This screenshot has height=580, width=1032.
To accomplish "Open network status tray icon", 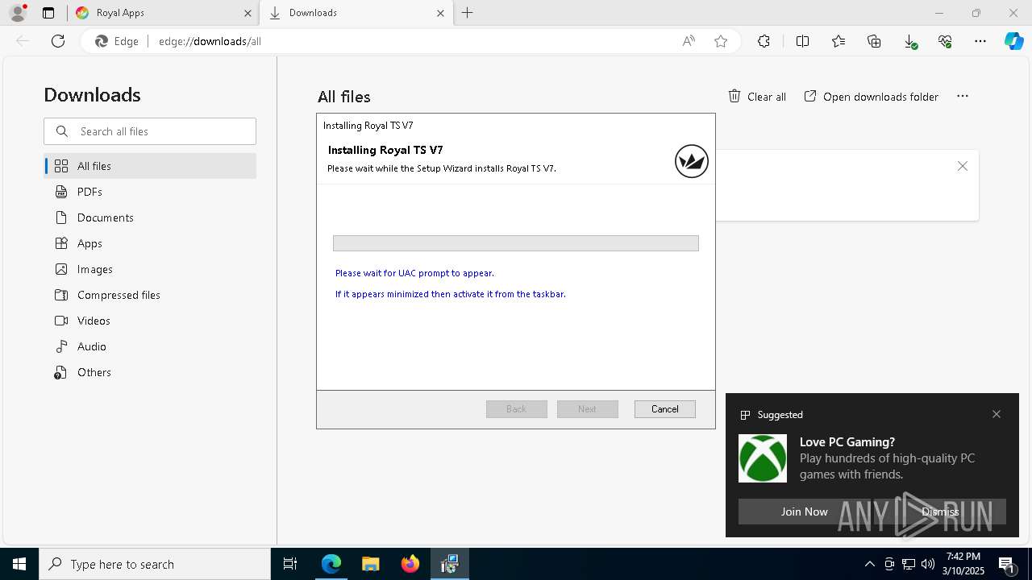I will click(909, 564).
